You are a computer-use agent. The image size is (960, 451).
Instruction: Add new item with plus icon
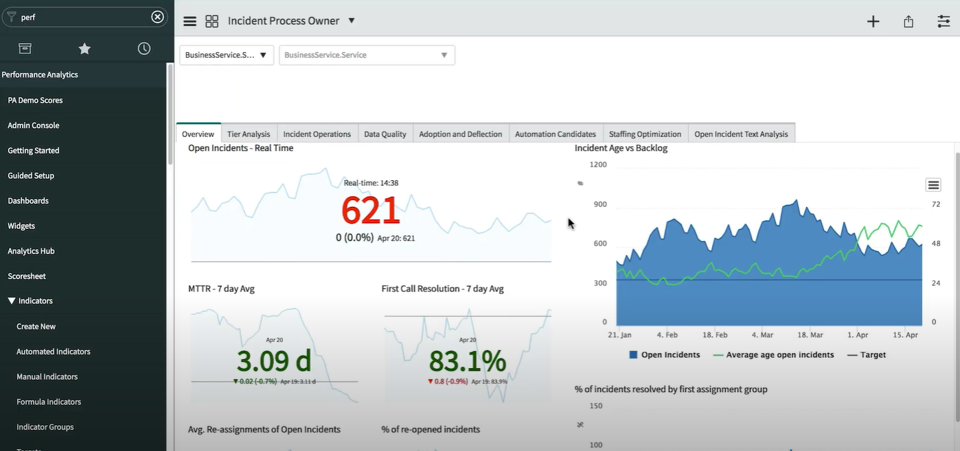click(x=873, y=21)
